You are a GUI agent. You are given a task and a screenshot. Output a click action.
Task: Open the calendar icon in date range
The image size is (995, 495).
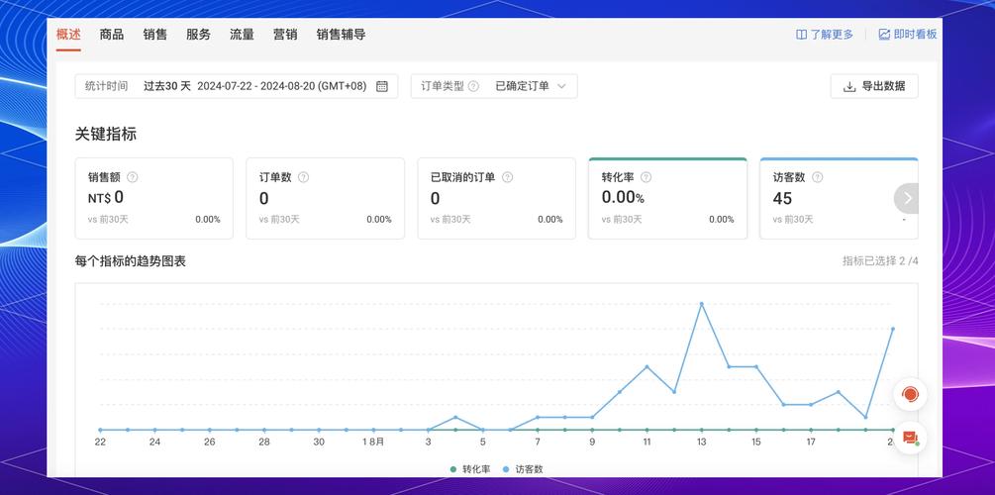click(382, 86)
